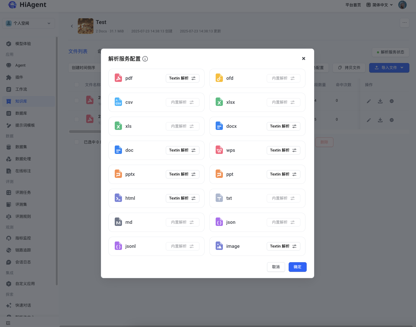The height and width of the screenshot is (327, 416).
Task: Click the txt file type icon
Action: 219,198
